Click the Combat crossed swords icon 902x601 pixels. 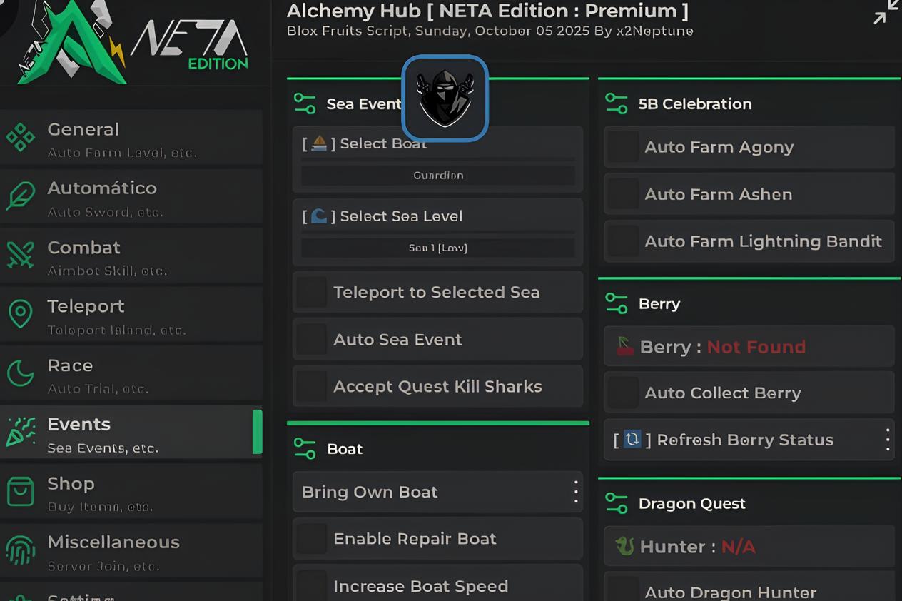point(20,255)
